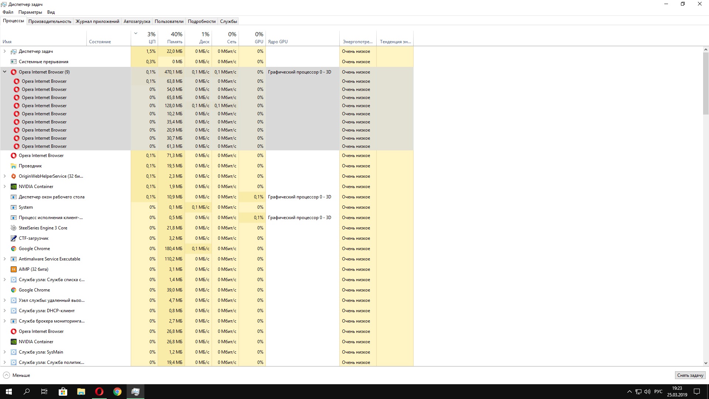Viewport: 709px width, 399px height.
Task: Open Task View from the taskbar
Action: tap(44, 392)
